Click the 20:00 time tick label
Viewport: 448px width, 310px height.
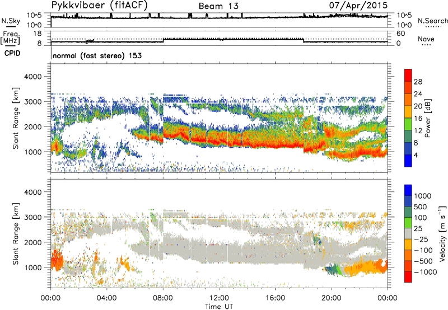tap(331, 298)
